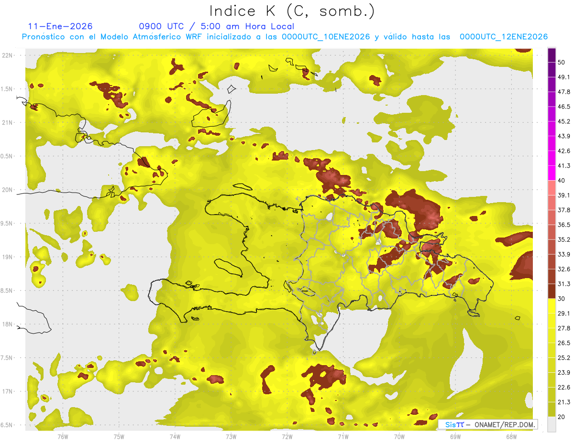
Task: Click the colorbar value '21.3'
Action: [564, 402]
